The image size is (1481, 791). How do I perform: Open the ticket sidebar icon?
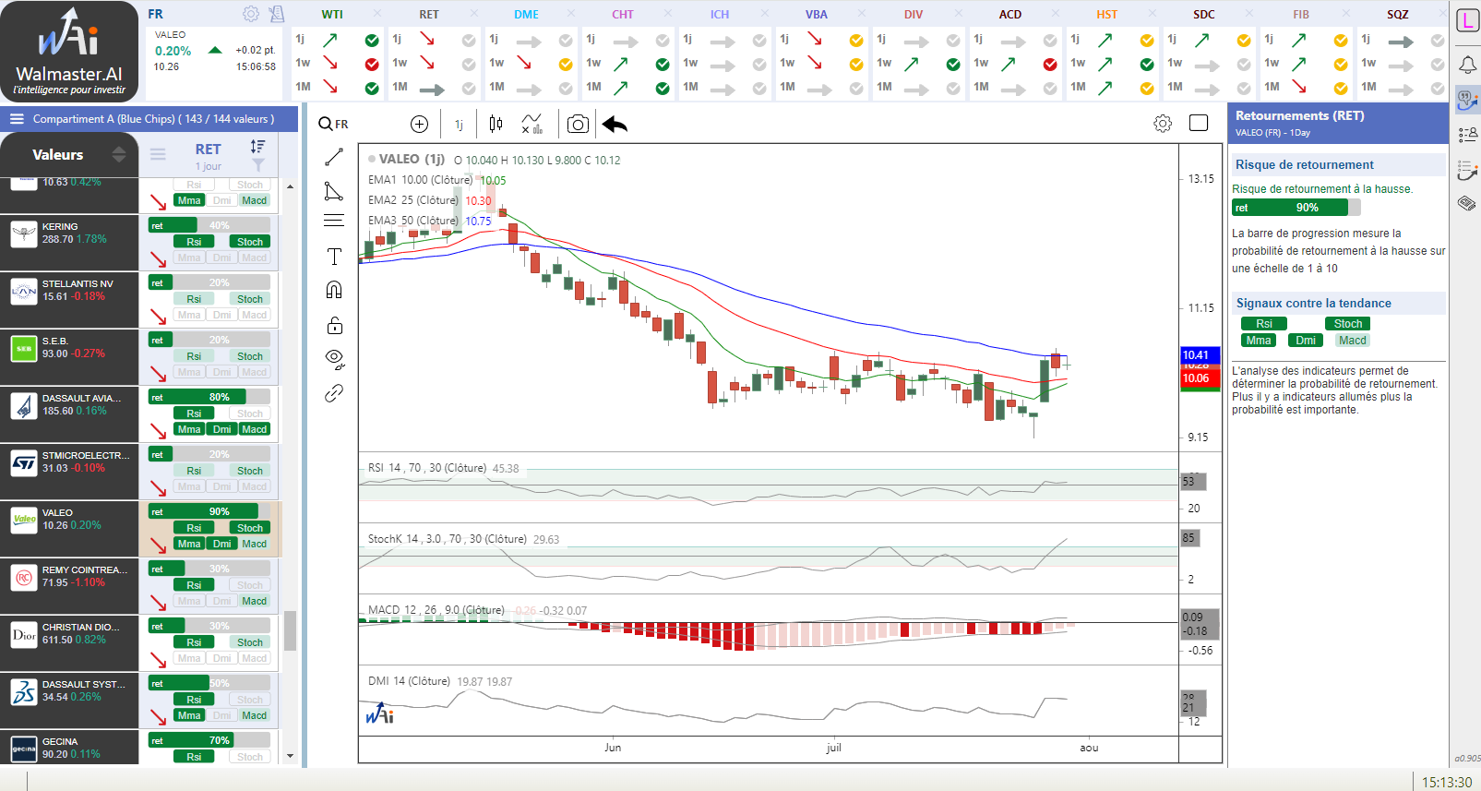(1466, 203)
